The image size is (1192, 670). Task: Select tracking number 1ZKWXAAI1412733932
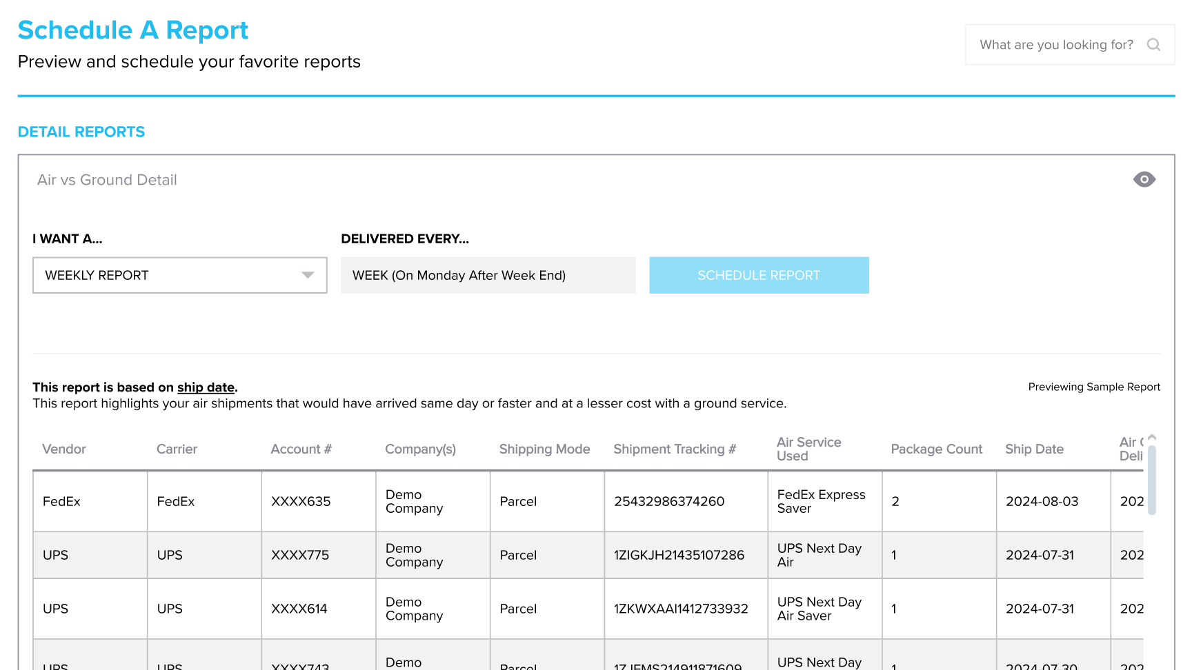coord(681,609)
